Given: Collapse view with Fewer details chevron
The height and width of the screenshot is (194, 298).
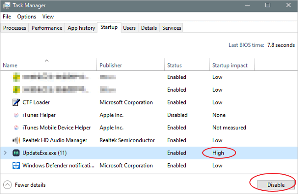Looking at the screenshot, I should pyautogui.click(x=8, y=185).
